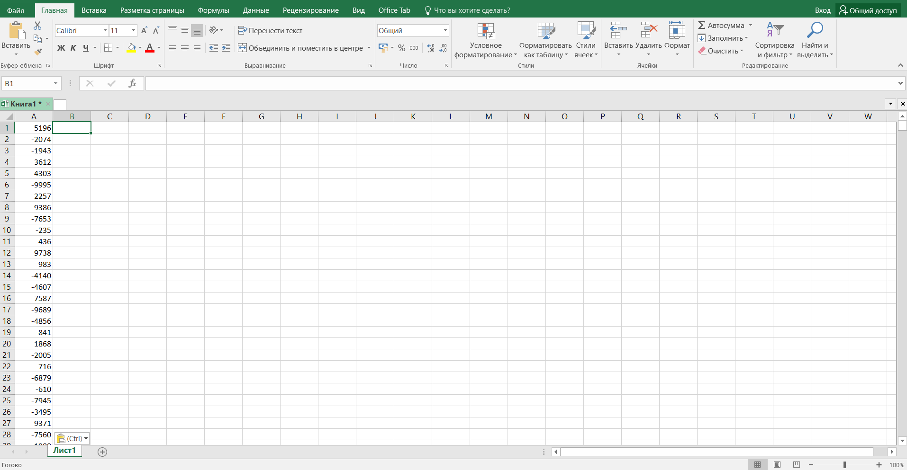Open Format as Table (Форматировать как таблицу)
This screenshot has width=907, height=470.
546,41
